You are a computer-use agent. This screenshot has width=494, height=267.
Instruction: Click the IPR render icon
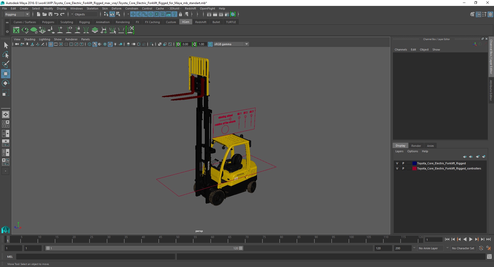[x=221, y=14]
